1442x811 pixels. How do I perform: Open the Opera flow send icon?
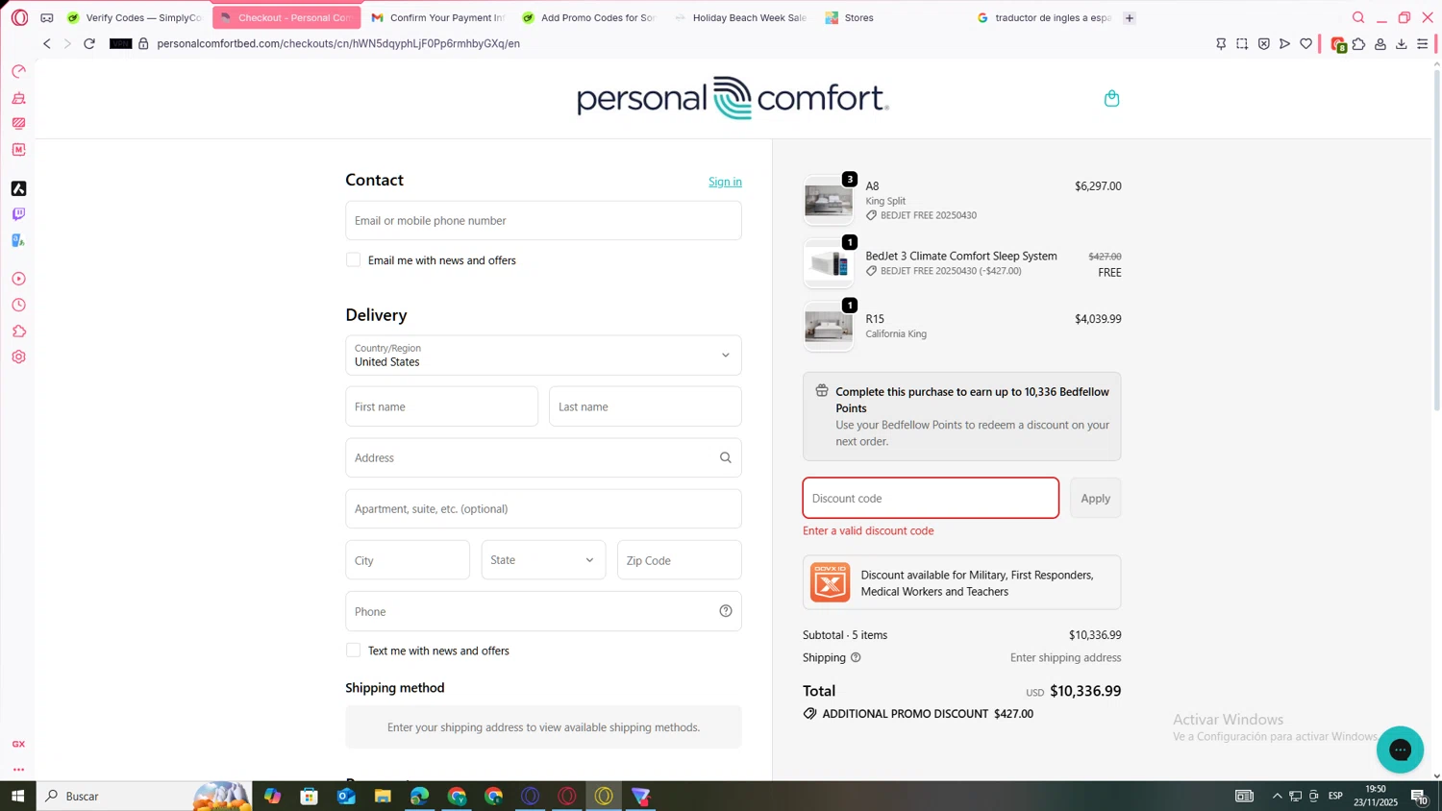[1284, 43]
